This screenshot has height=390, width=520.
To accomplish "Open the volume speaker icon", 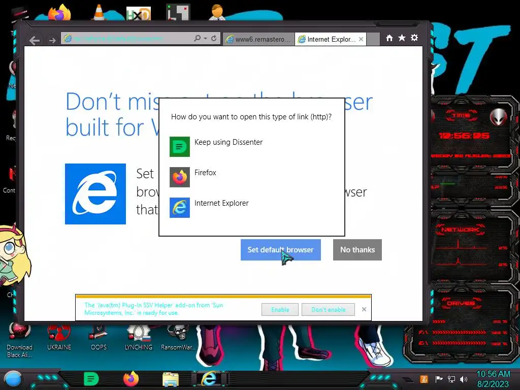I will (x=464, y=379).
